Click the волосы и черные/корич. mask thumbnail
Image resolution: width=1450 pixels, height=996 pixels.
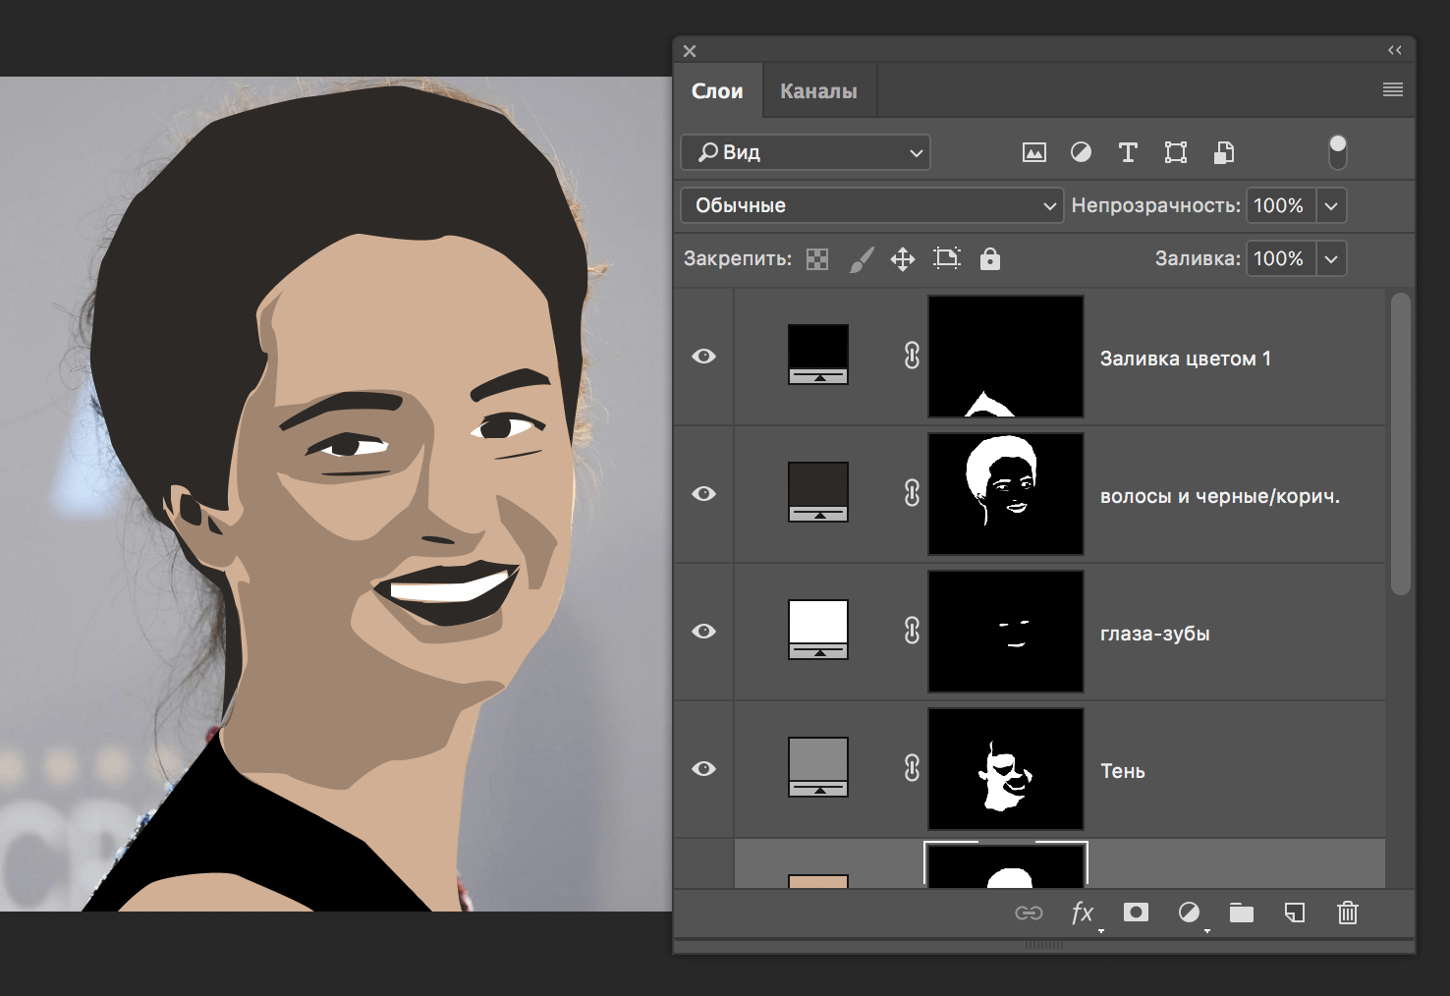coord(1005,494)
